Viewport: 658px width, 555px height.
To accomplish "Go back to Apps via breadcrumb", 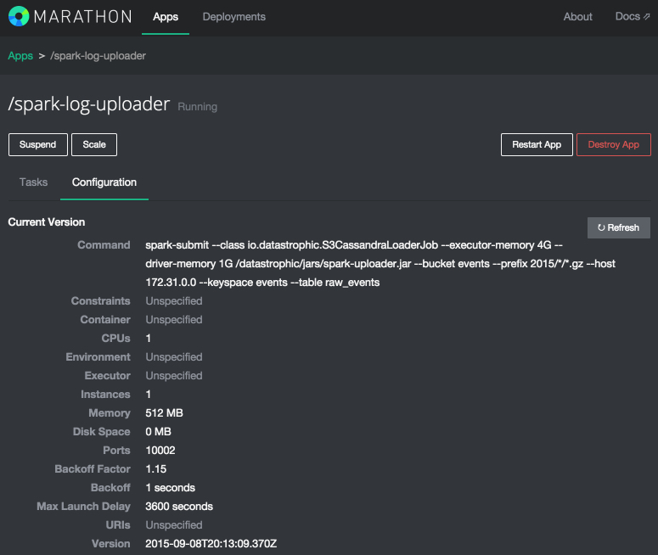I will (20, 56).
